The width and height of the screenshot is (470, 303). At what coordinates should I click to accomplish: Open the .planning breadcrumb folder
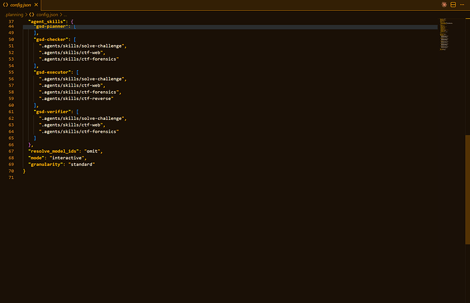pos(14,14)
